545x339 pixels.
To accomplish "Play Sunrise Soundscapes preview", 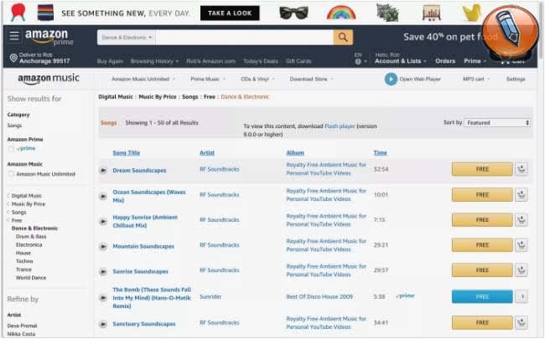I will [x=103, y=272].
